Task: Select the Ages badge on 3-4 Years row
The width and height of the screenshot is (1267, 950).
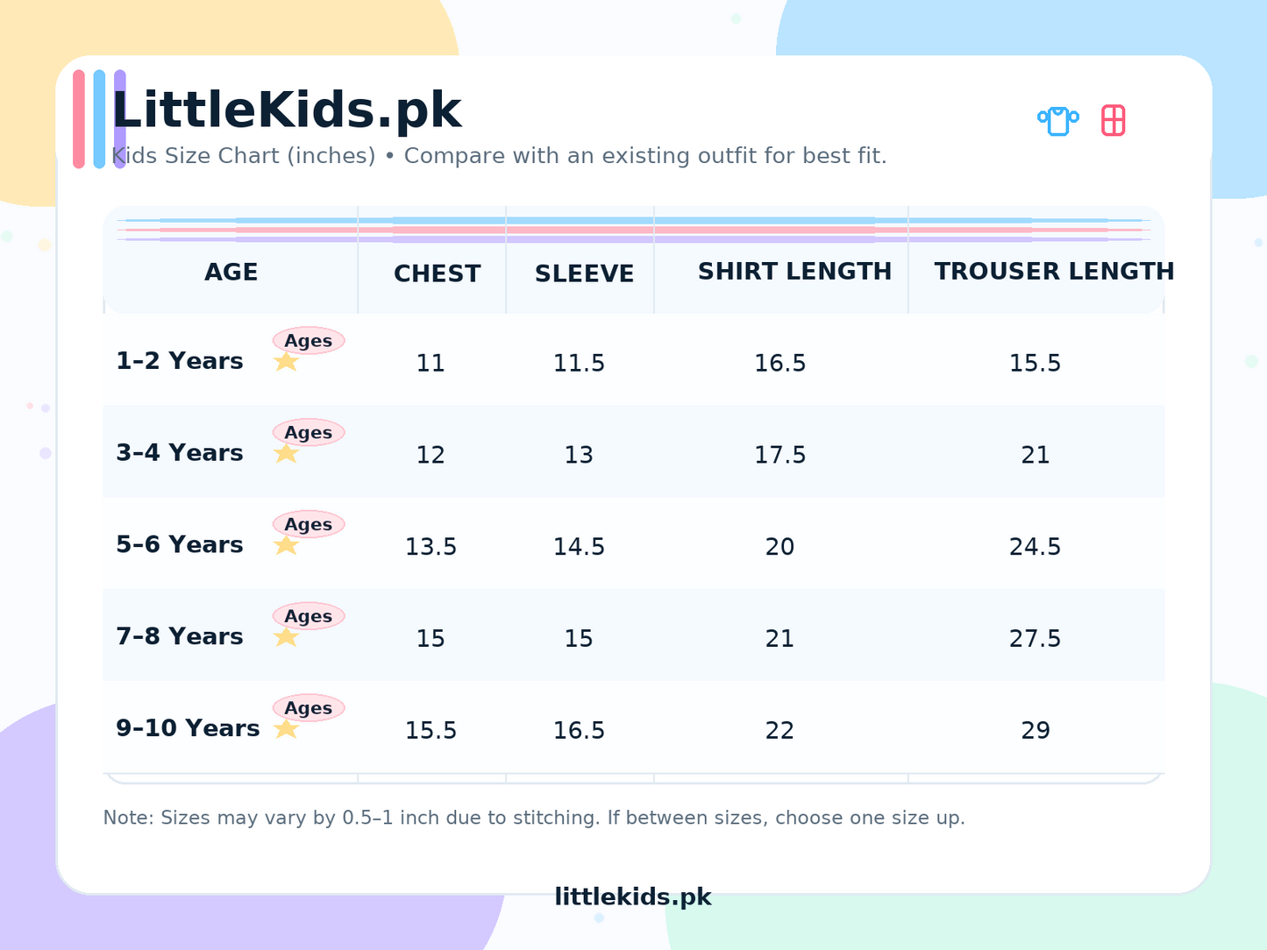Action: tap(309, 433)
